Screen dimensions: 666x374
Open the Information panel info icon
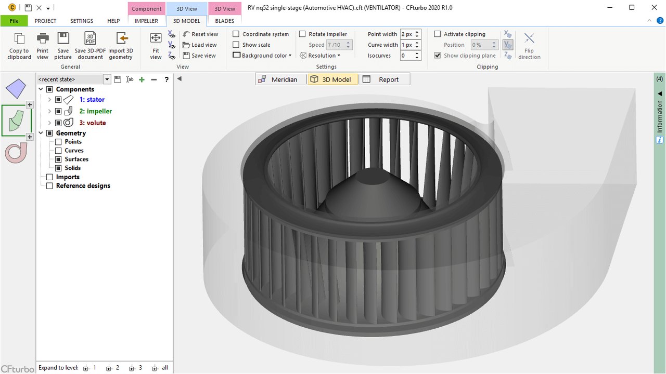659,140
